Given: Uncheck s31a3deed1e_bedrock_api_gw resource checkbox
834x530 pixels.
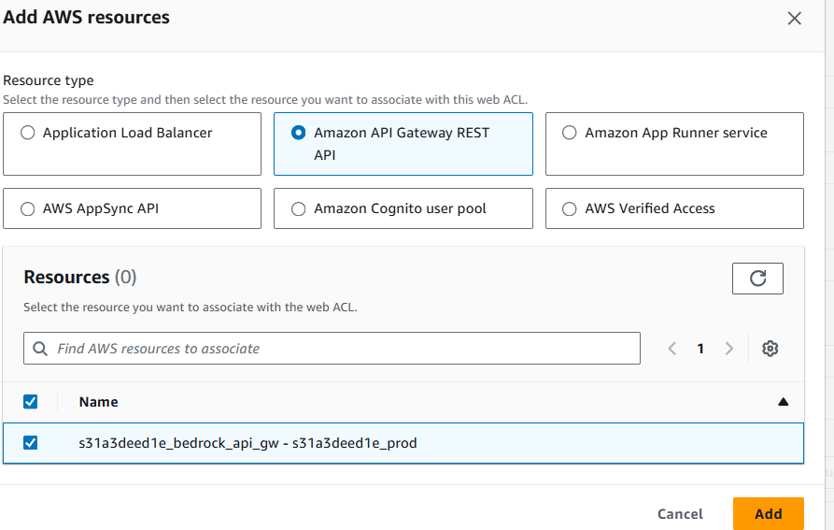Looking at the screenshot, I should pos(30,443).
